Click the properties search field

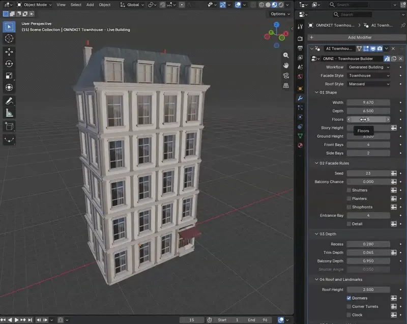352,15
